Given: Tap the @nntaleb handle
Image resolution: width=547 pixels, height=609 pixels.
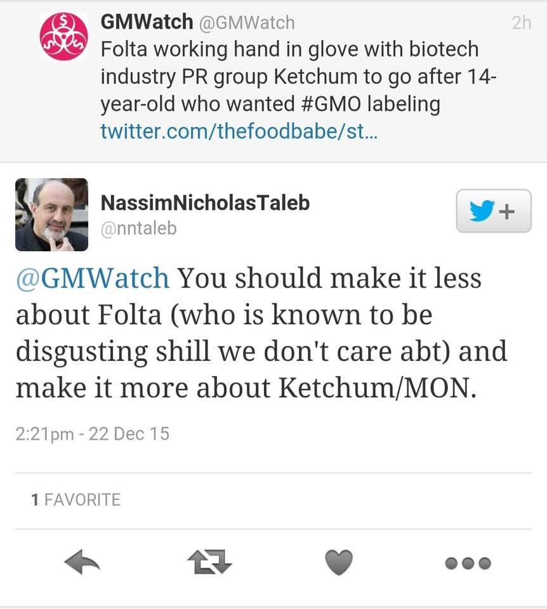Looking at the screenshot, I should click(x=139, y=228).
